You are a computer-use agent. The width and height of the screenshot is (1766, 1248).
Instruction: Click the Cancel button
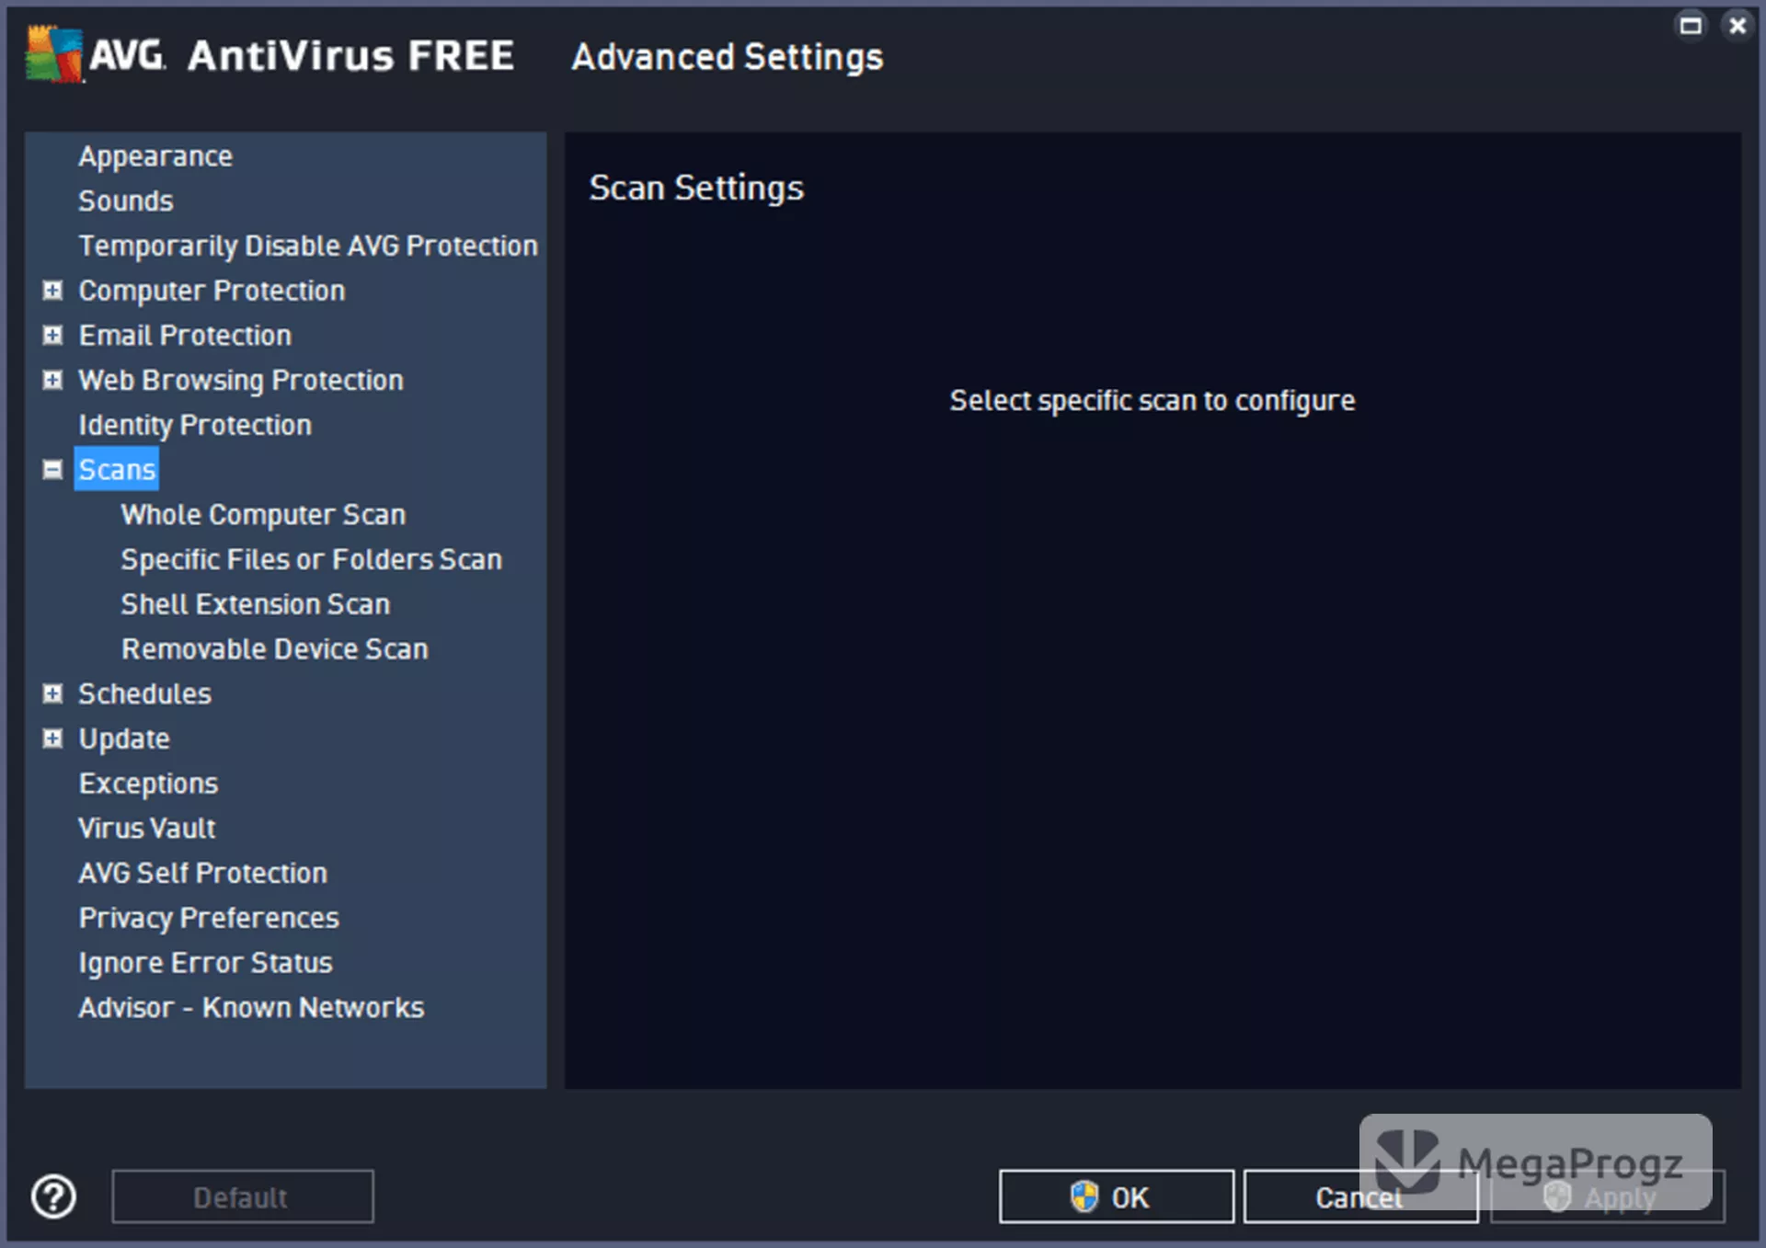pyautogui.click(x=1360, y=1196)
